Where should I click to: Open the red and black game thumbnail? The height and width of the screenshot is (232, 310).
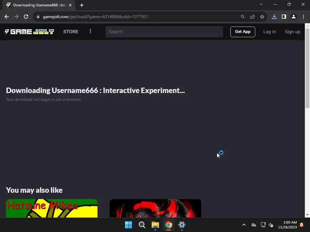coord(155,208)
